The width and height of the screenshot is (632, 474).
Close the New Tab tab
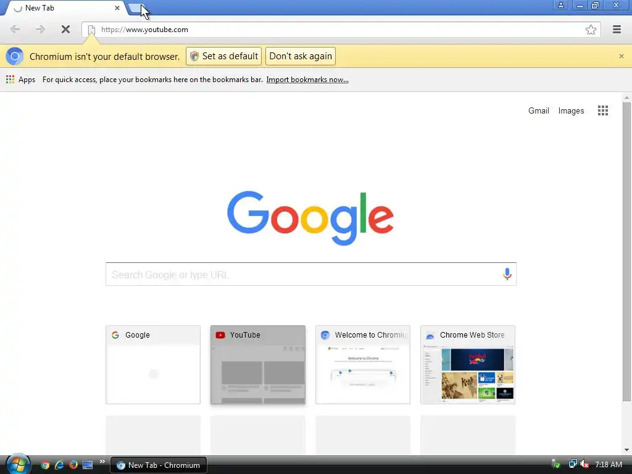[x=117, y=8]
